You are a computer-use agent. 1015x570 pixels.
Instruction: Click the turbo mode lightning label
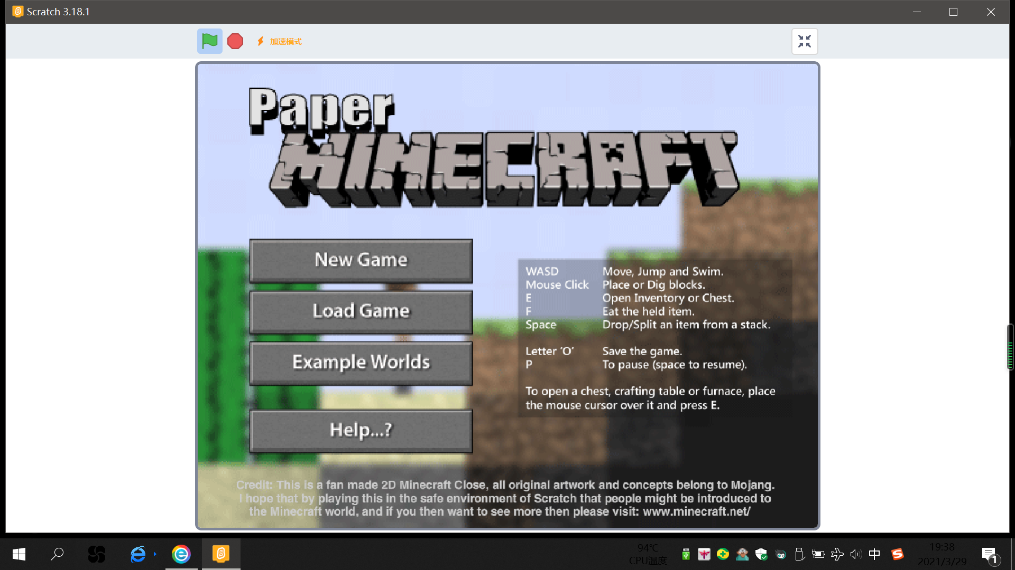[279, 41]
